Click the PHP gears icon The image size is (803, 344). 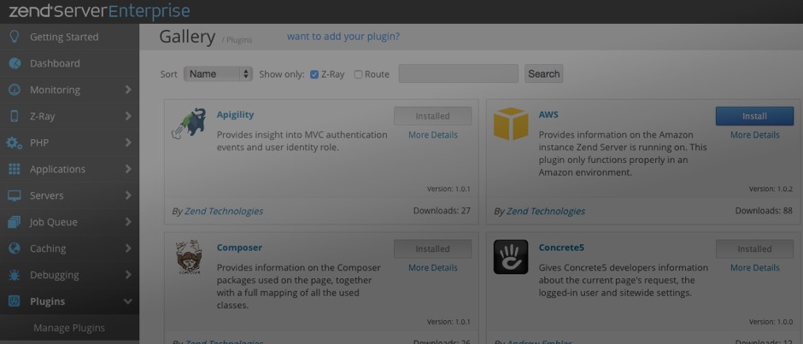click(14, 143)
